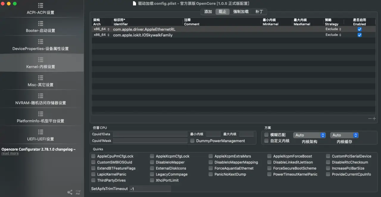
Task: Click the Misc section list icon
Action: (x=40, y=78)
